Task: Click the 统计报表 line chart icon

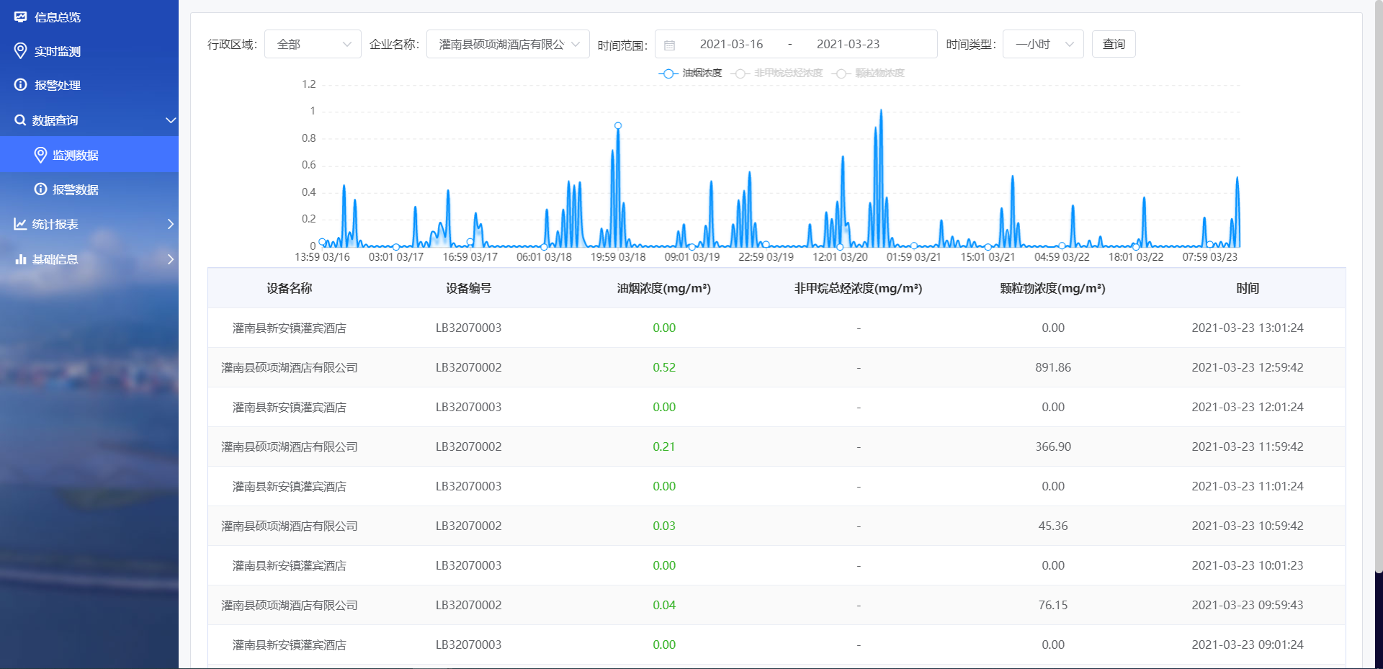Action: click(20, 224)
